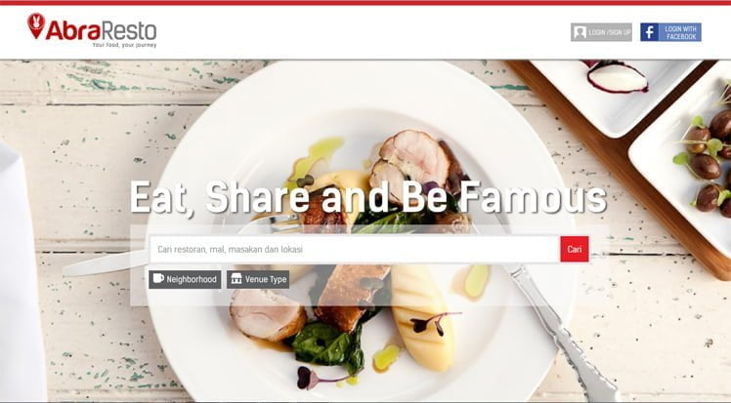Click the 'Your food, your journey' tagline
The image size is (731, 403).
(124, 45)
